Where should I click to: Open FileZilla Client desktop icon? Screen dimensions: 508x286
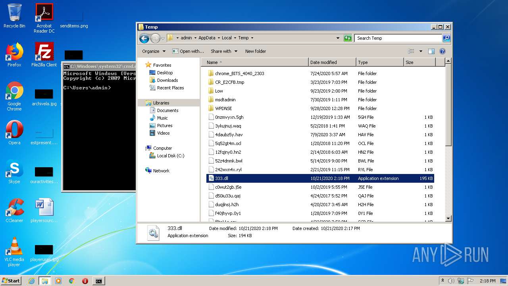[x=44, y=55]
